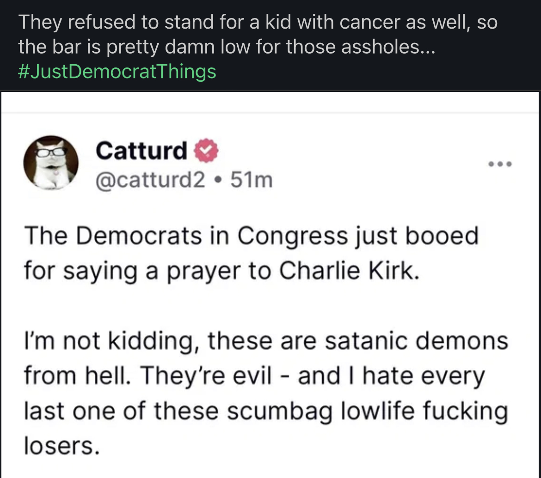This screenshot has height=478, width=541.
Task: Click Catturd's cat profile picture
Action: click(51, 163)
